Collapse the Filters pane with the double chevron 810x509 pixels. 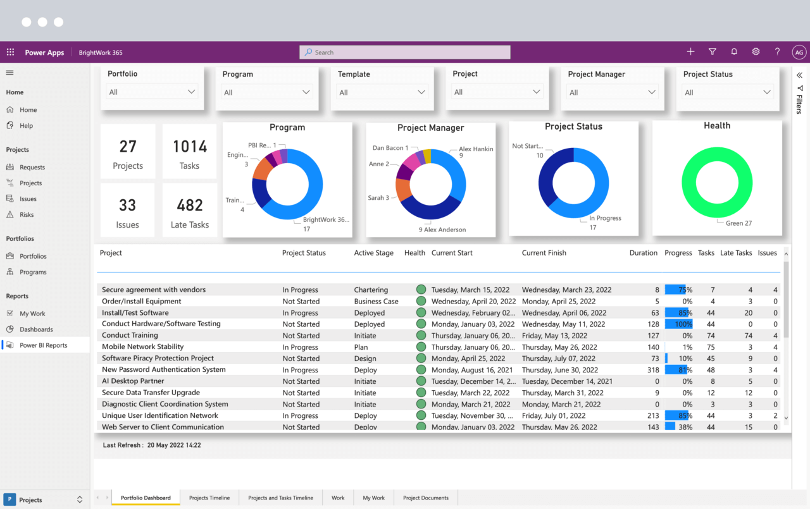pyautogui.click(x=799, y=75)
